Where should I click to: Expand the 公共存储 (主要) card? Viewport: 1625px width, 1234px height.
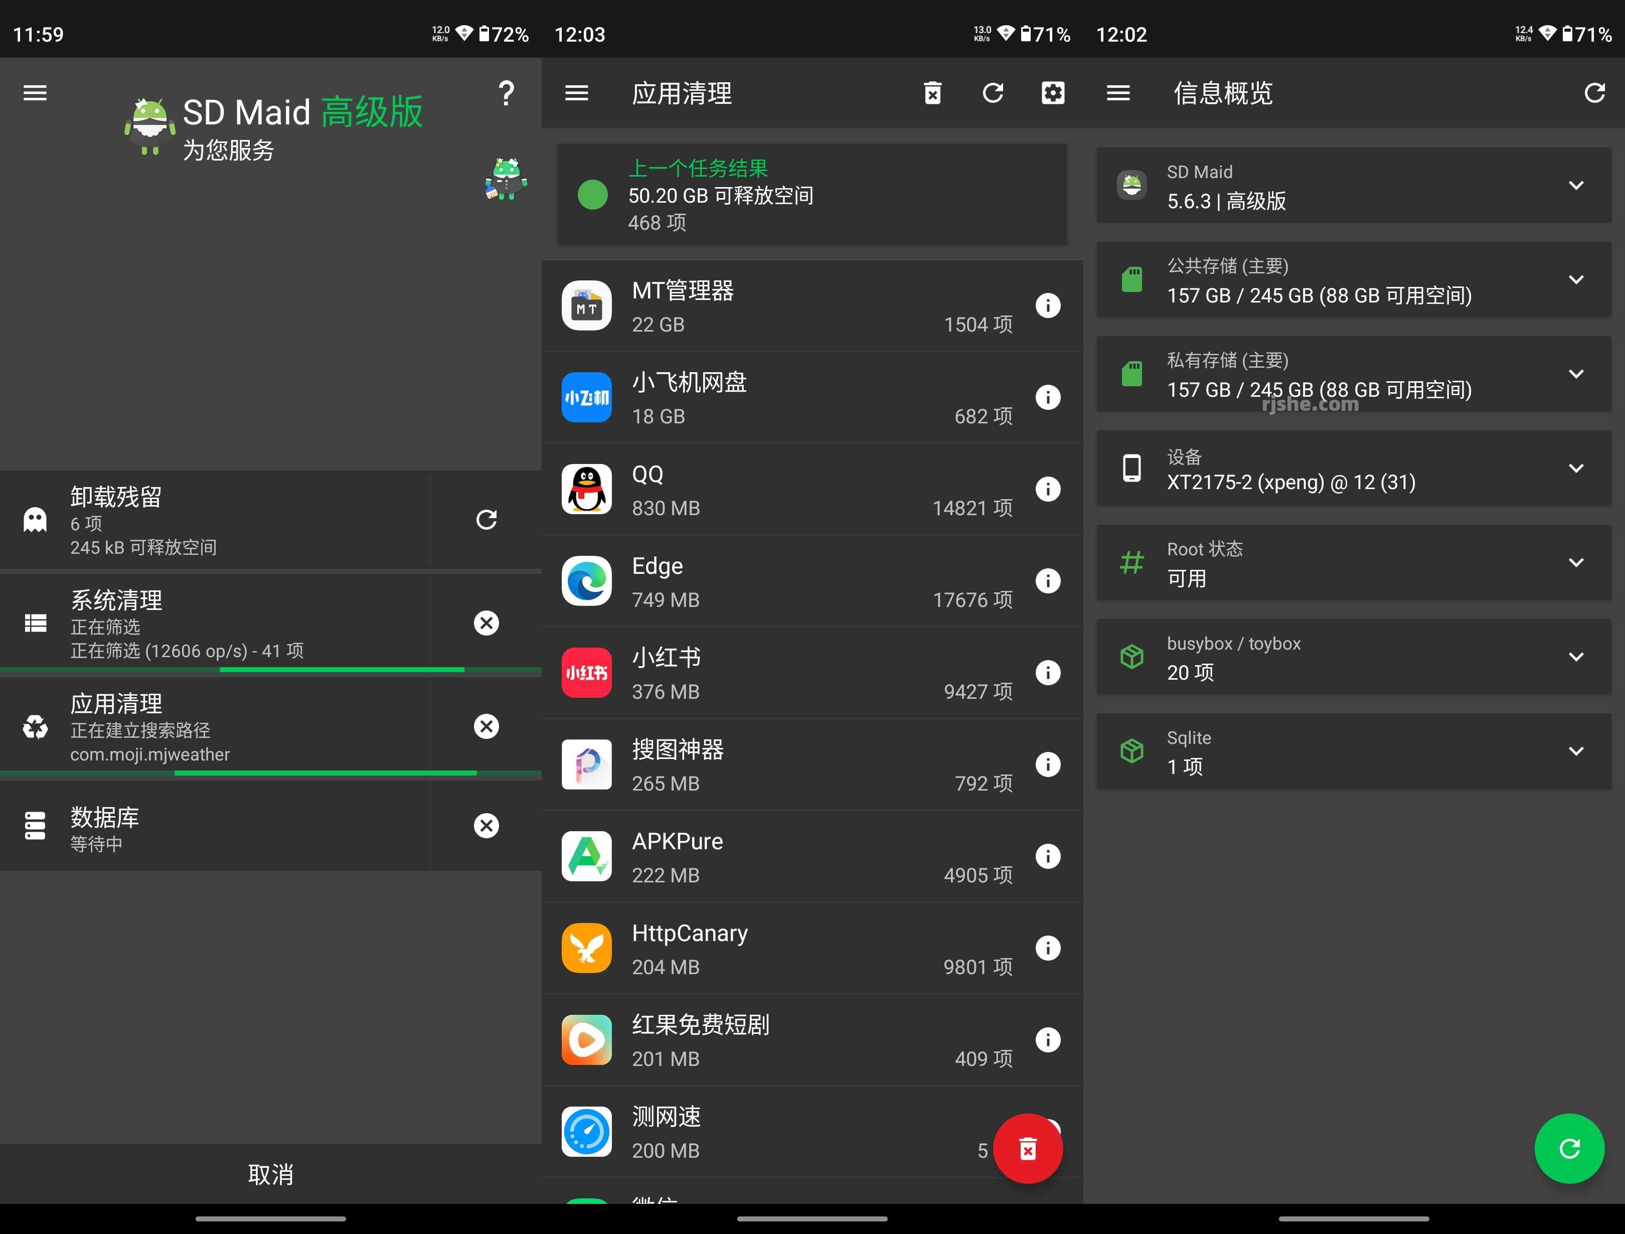click(1353, 280)
